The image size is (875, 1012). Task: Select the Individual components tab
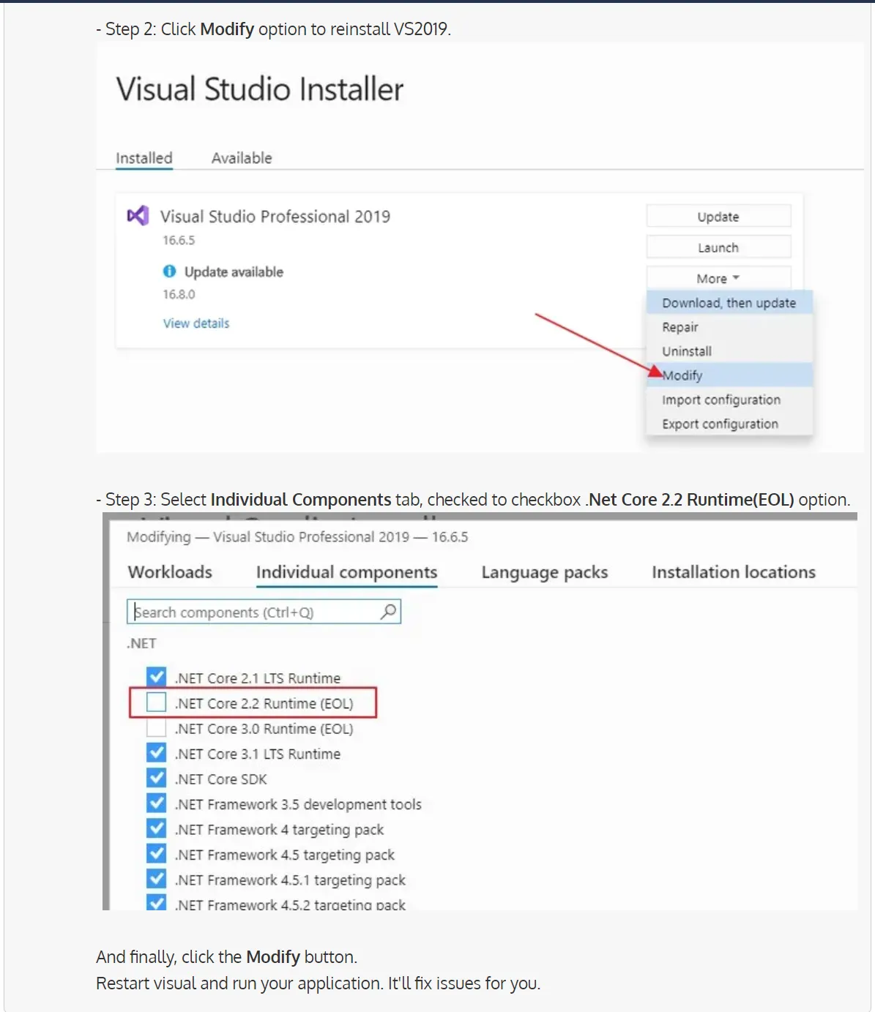(x=346, y=572)
